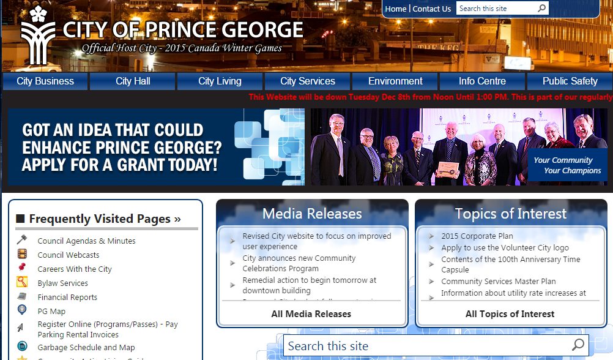The width and height of the screenshot is (613, 360).
Task: Click bullet arrow beside Contents of 100th Anniversary
Action: click(431, 264)
